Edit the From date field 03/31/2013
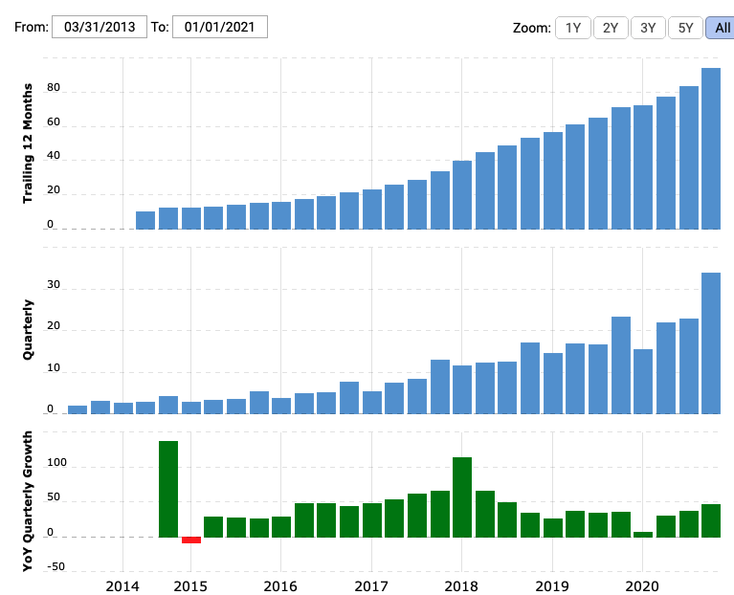The image size is (734, 595). pos(100,27)
